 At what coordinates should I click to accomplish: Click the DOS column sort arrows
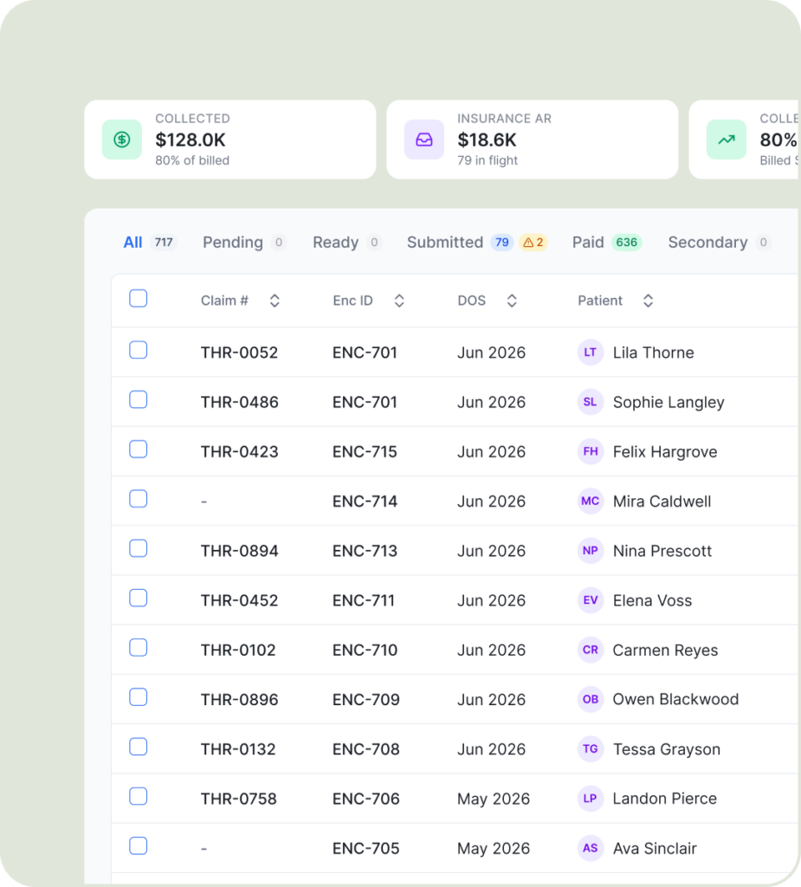click(512, 301)
